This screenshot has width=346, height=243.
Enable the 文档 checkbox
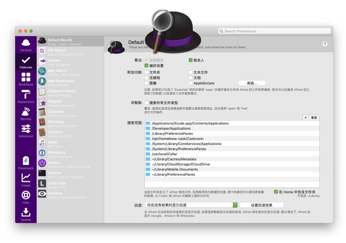pos(190,78)
